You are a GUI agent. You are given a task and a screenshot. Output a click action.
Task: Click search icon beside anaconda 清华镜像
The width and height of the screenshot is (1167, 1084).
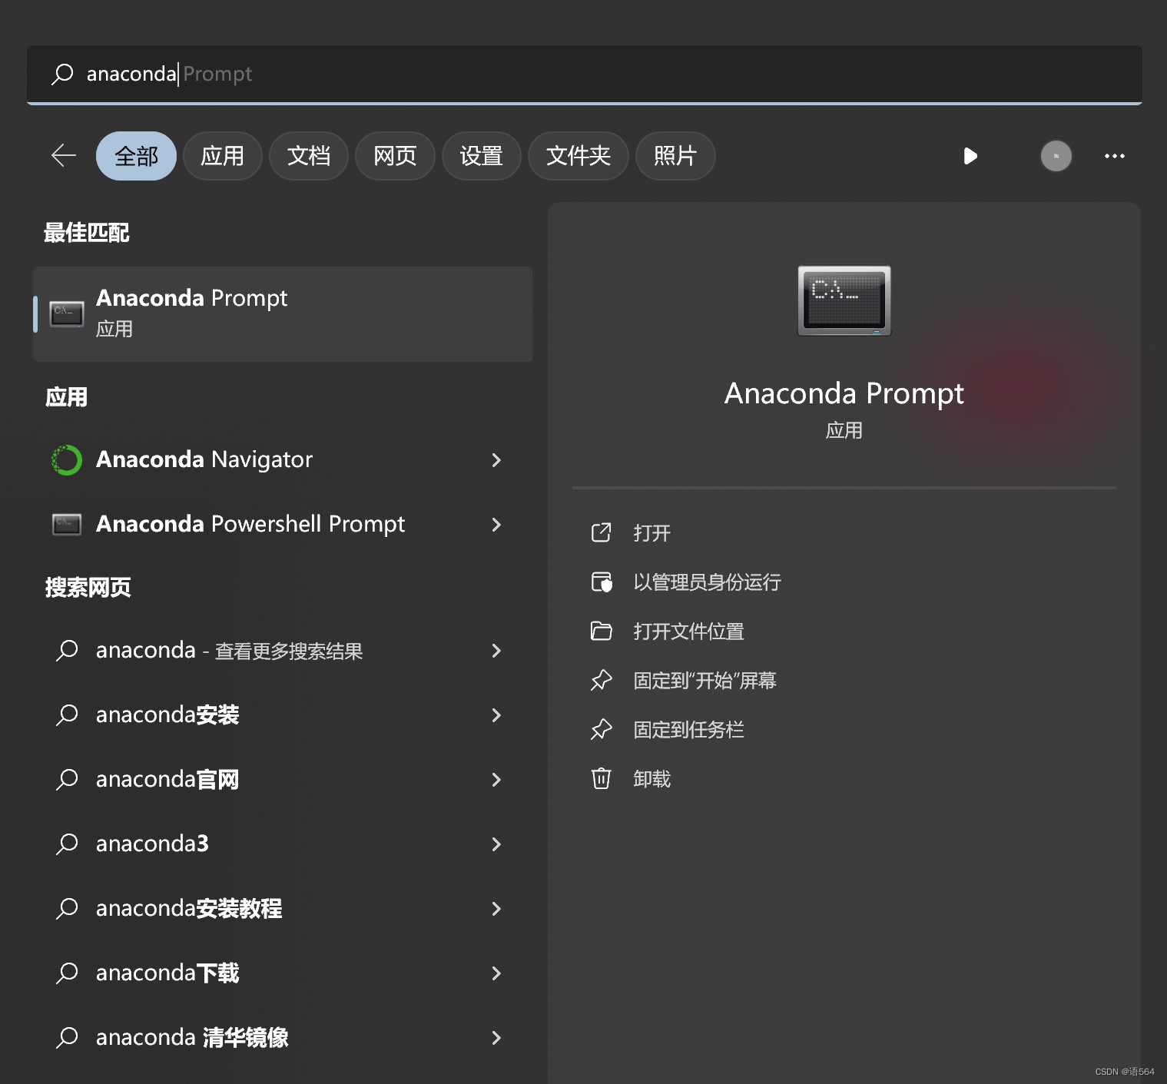67,1038
